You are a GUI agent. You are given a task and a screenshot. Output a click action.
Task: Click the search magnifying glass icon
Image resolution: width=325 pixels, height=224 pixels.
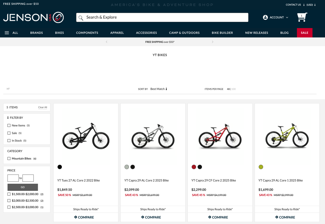81,17
